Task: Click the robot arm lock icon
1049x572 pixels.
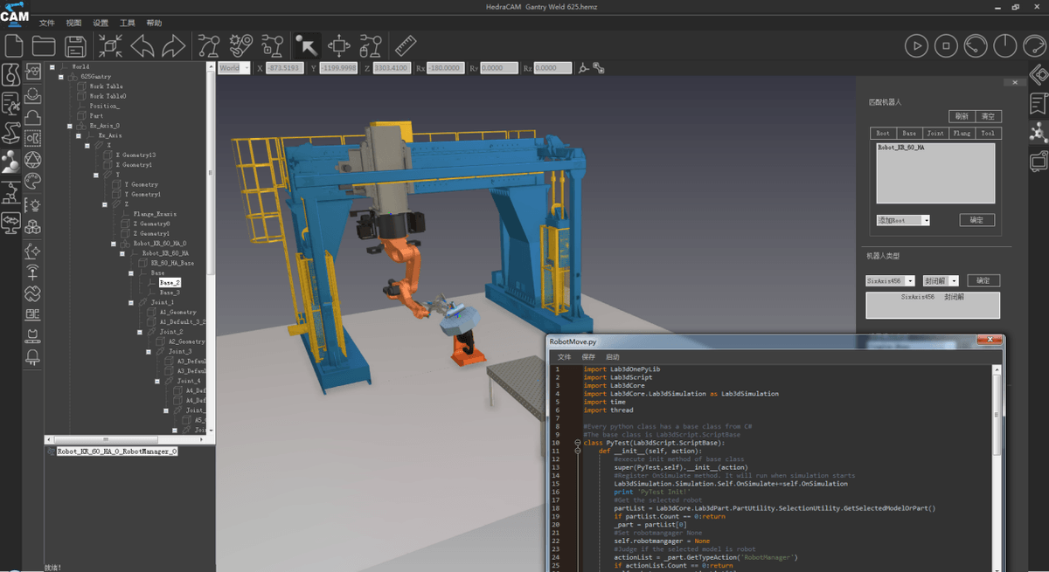Action: coord(272,45)
